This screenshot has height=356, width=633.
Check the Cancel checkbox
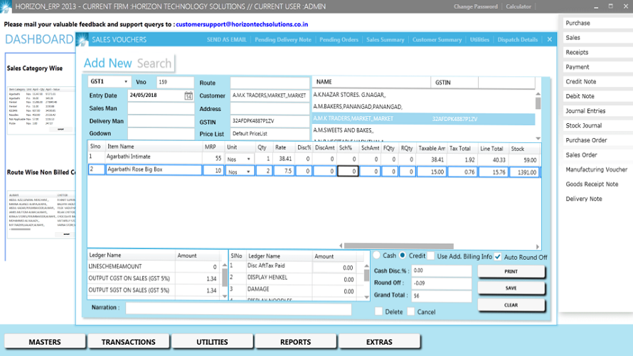(x=411, y=312)
